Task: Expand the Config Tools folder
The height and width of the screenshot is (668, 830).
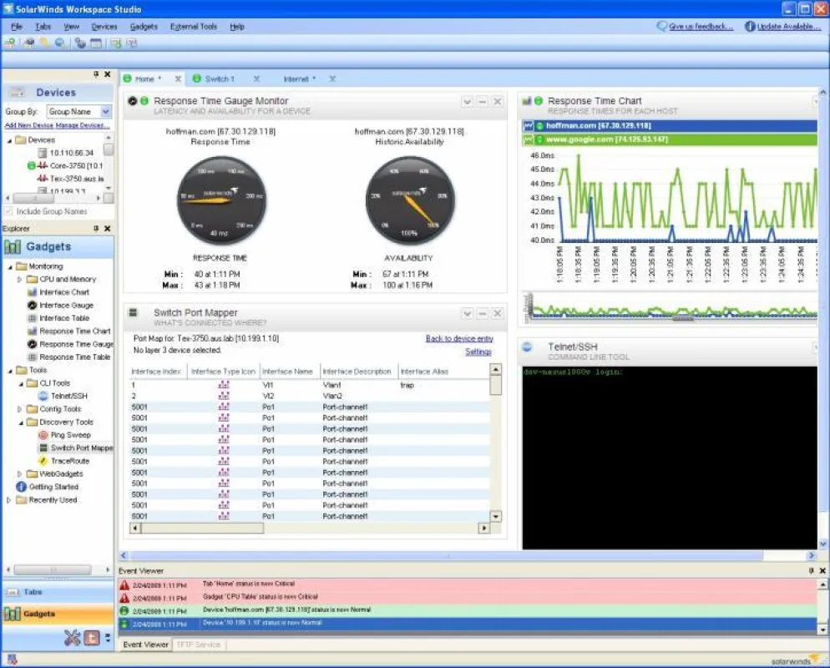Action: click(19, 409)
